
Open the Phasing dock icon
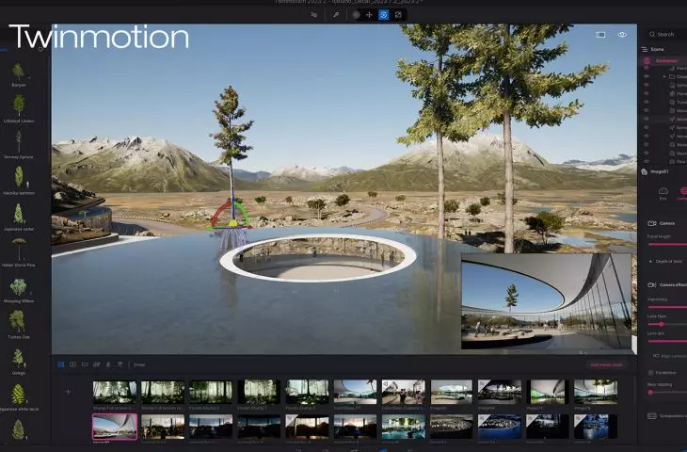click(x=108, y=364)
